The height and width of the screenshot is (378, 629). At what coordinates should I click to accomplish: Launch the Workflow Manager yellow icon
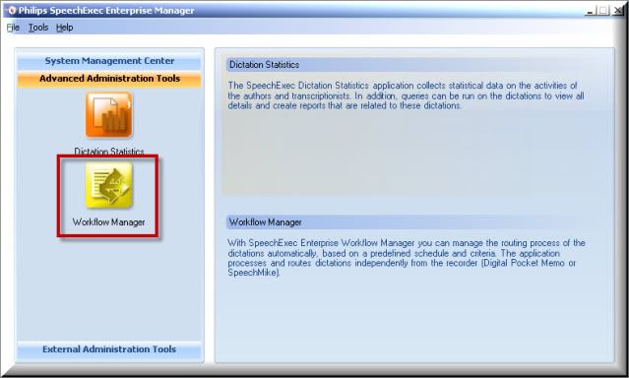click(x=108, y=185)
